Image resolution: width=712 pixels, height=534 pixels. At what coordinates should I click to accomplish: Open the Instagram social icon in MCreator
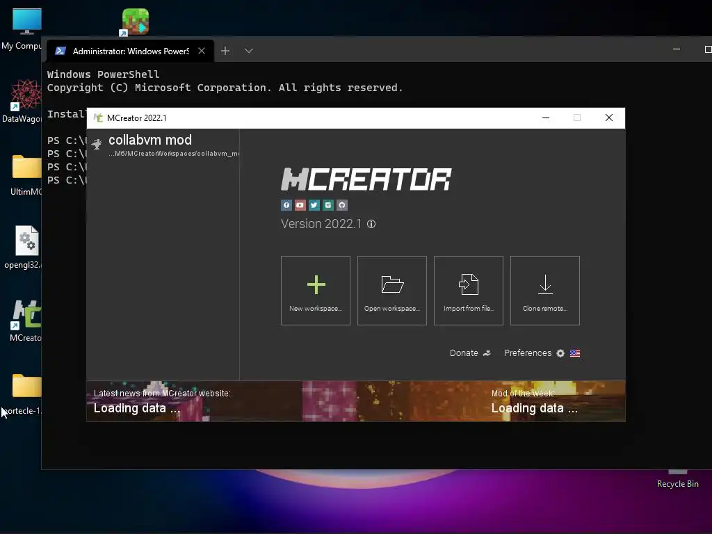[x=328, y=205]
